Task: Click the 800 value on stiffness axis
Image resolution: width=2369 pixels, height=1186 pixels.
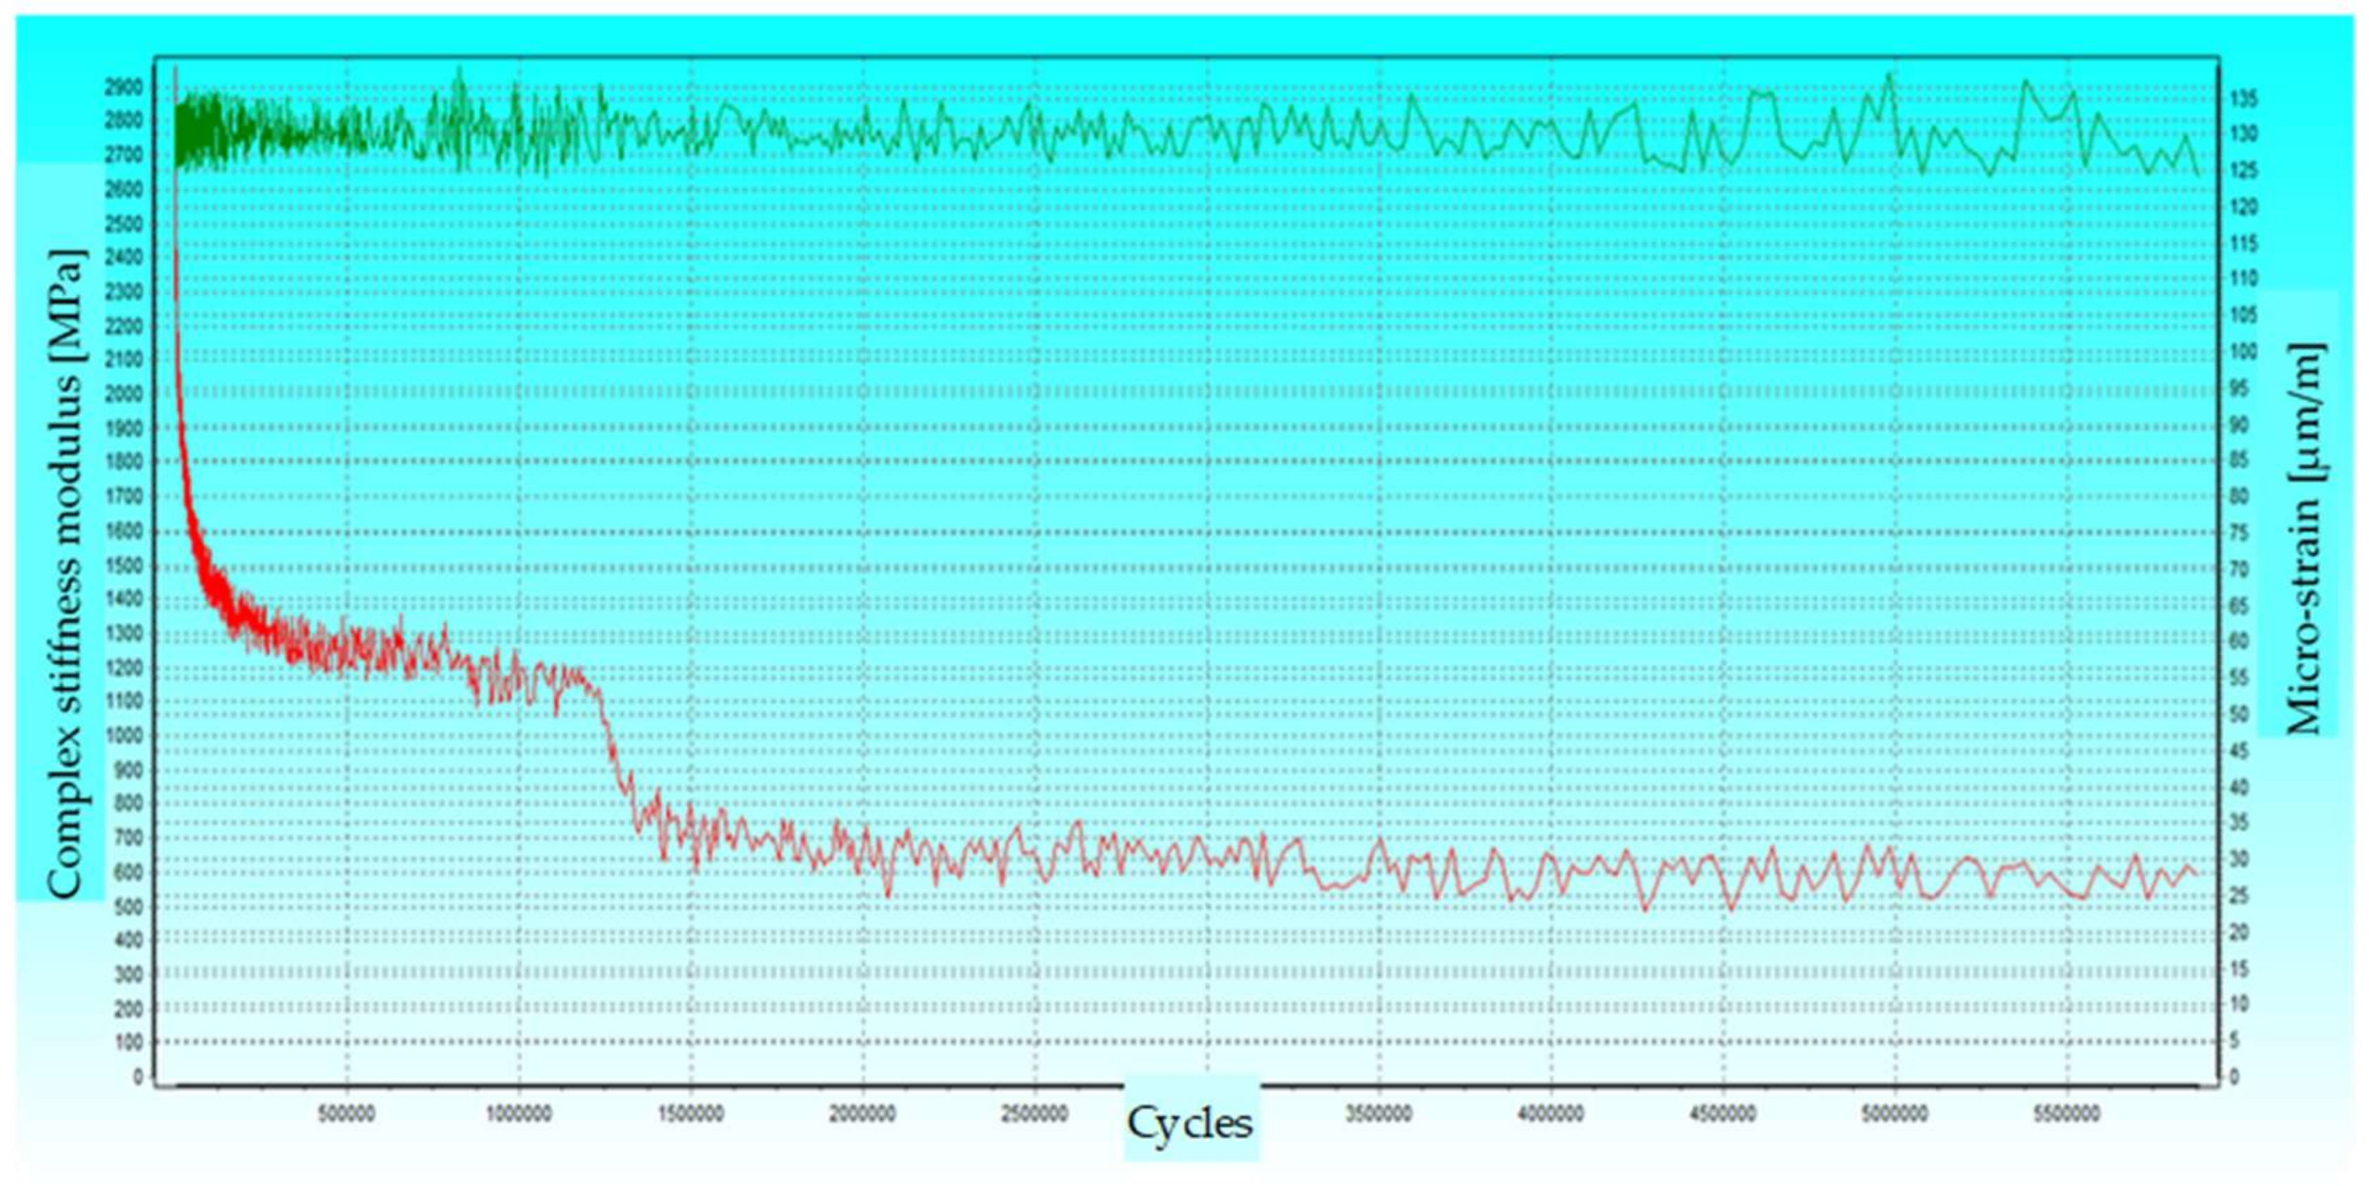Action: point(129,803)
